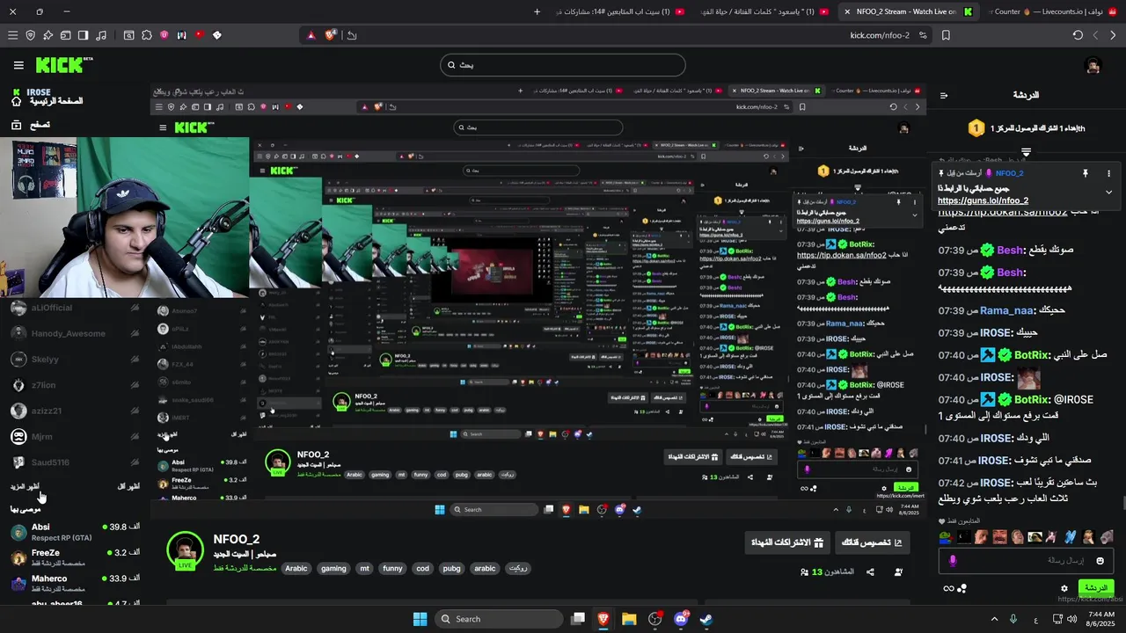
Task: Bookmark this page
Action: tap(946, 35)
